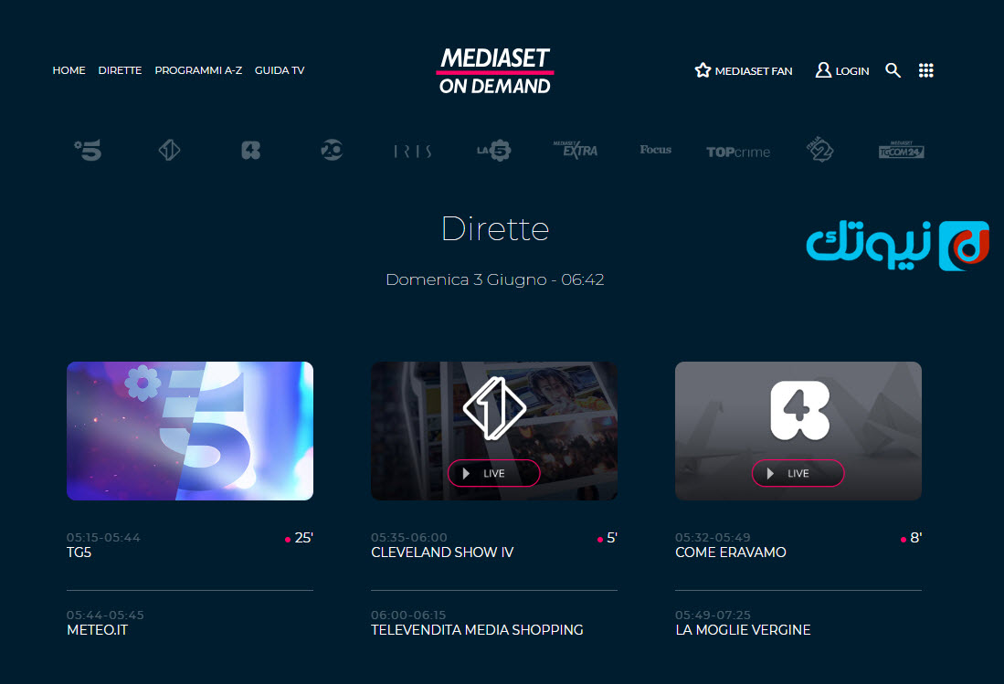Click the Mediaset On Demand logo
The image size is (1004, 684).
click(x=495, y=71)
